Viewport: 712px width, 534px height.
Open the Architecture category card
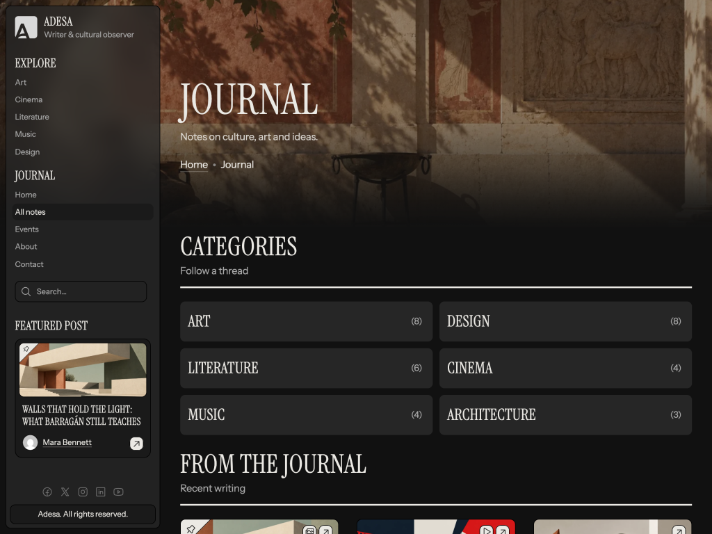click(x=565, y=415)
